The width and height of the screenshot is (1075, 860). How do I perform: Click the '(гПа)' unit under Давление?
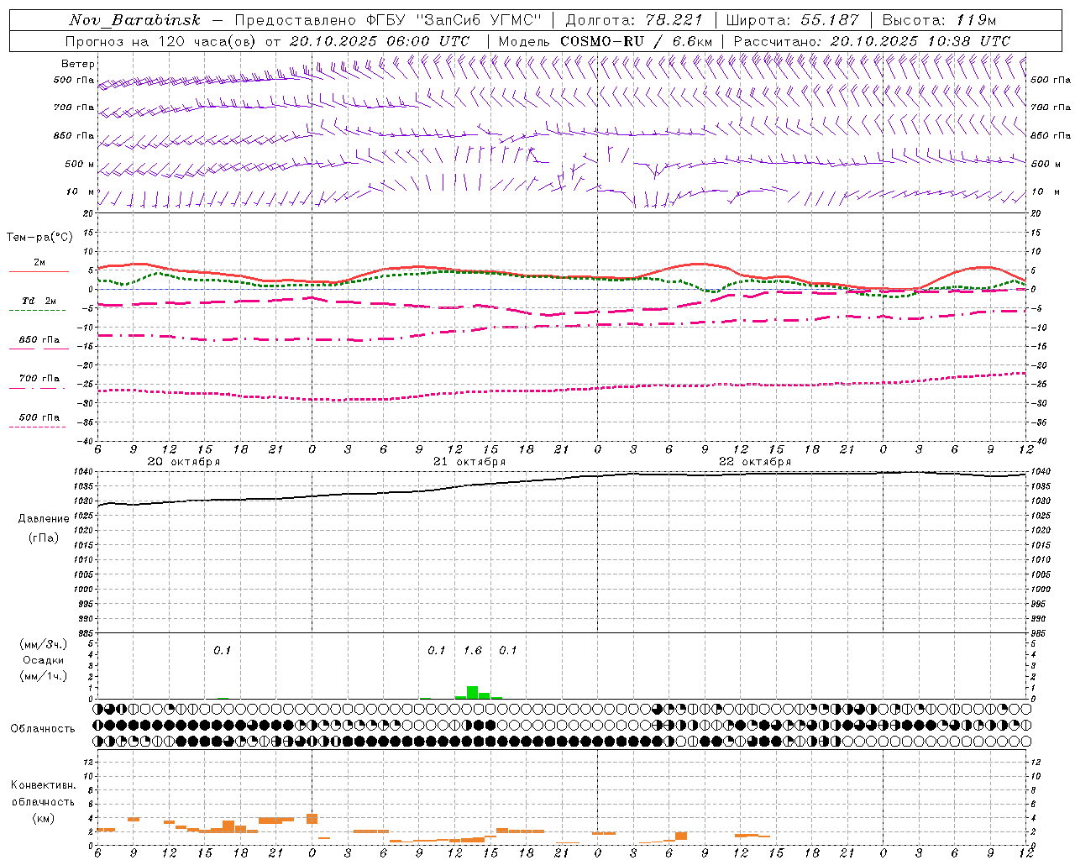[44, 537]
